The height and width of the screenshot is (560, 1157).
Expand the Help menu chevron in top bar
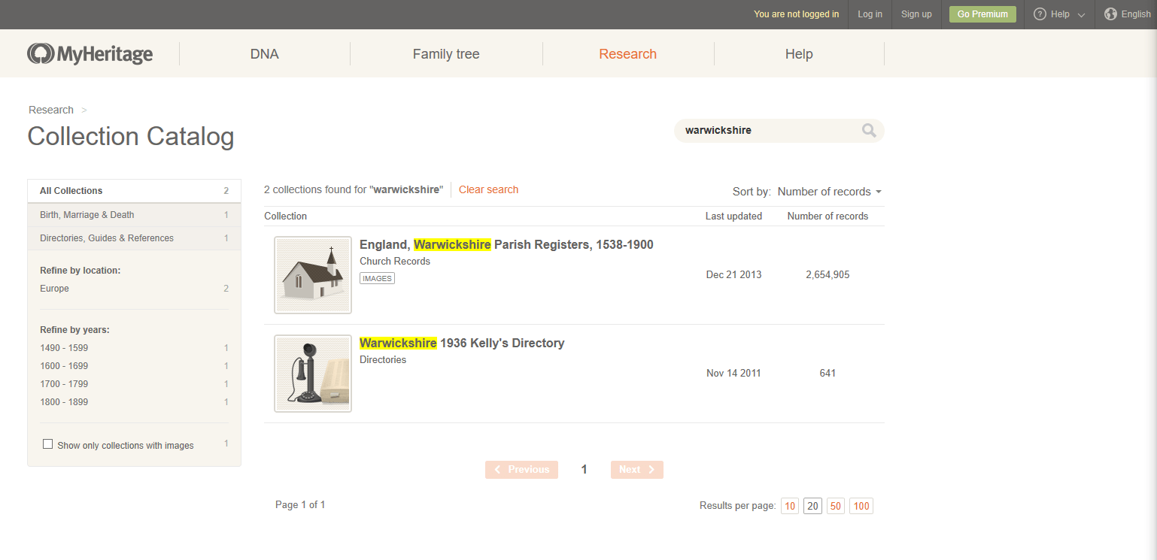click(x=1081, y=15)
